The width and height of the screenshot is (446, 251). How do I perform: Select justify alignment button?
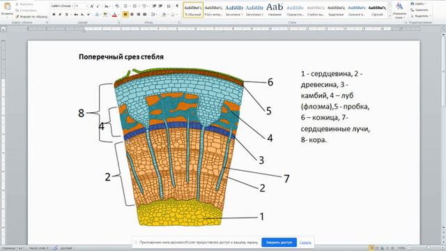pyautogui.click(x=145, y=14)
